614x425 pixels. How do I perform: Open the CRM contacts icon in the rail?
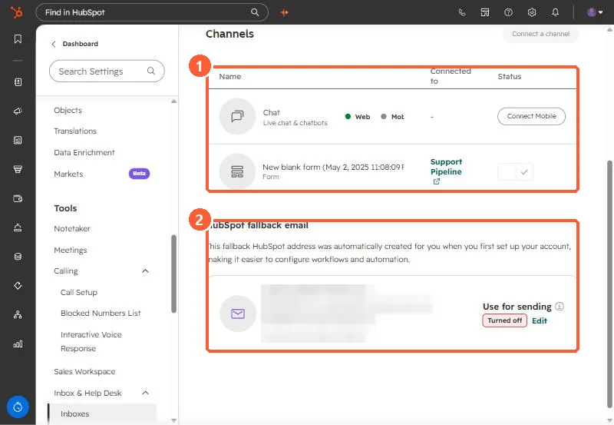(x=18, y=82)
